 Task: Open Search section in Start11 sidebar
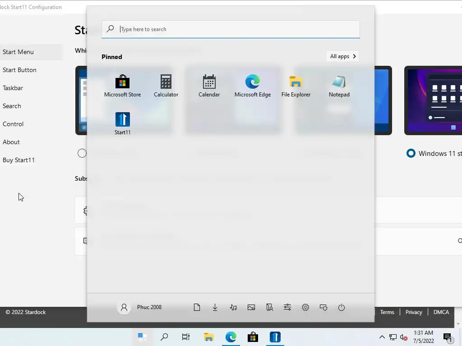(12, 106)
